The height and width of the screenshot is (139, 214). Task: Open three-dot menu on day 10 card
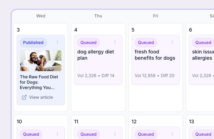click(x=58, y=134)
